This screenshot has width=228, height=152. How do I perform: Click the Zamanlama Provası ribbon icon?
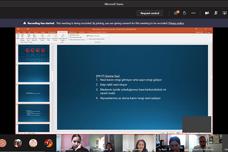coord(55,37)
